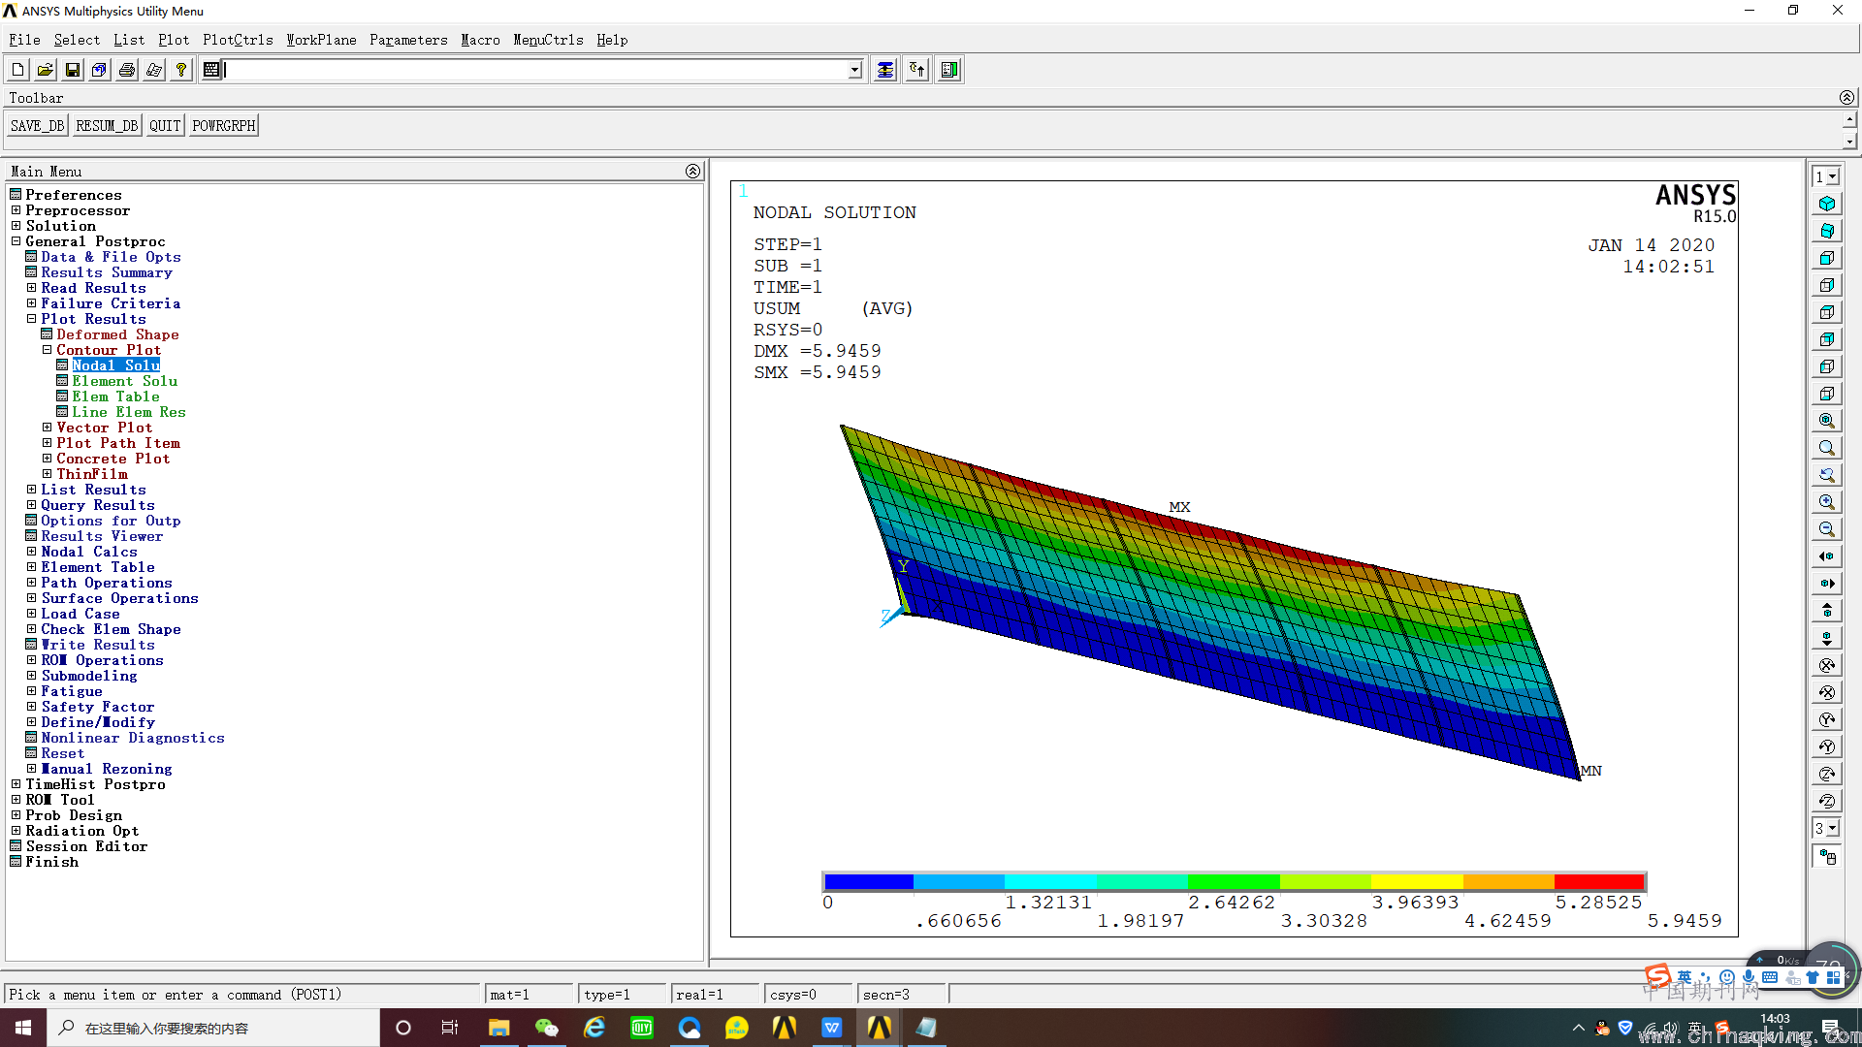Collapse the Main Menu panel chevron

[692, 172]
